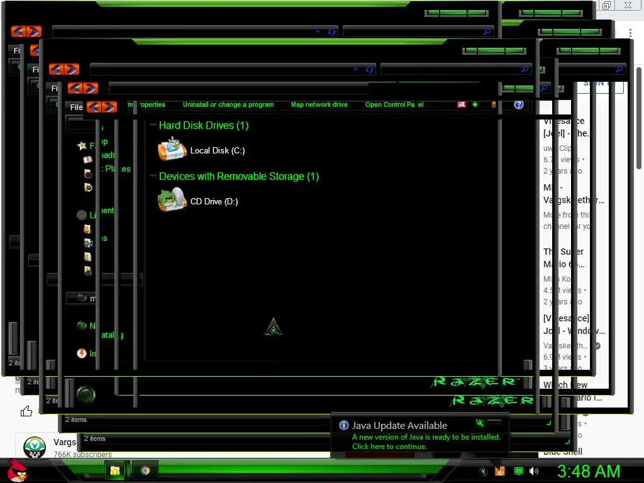Click the Vargs channel name in browser
This screenshot has width=644, height=483.
[x=65, y=442]
